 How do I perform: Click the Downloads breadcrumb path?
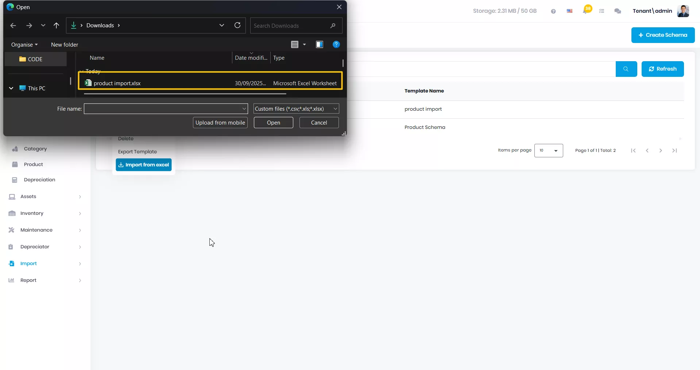point(100,25)
